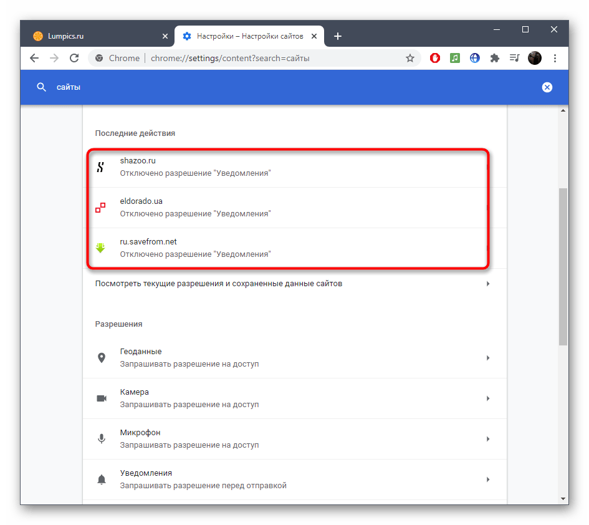
Task: Reload the page with the refresh icon
Action: [74, 58]
